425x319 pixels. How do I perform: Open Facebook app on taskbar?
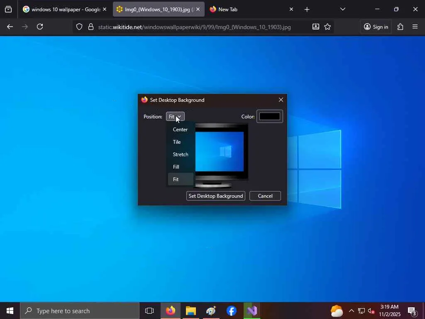pos(232,311)
